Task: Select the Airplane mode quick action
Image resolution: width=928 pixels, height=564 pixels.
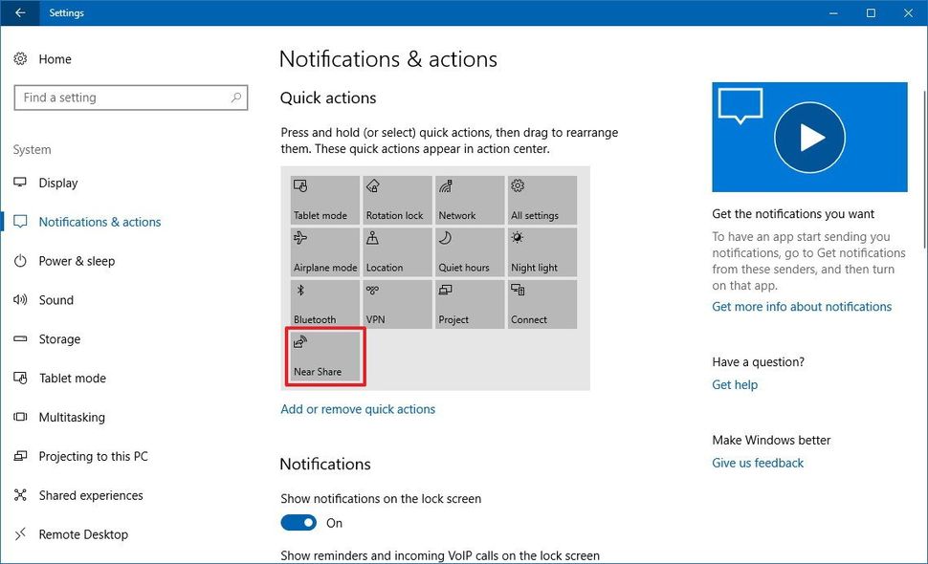Action: 323,251
